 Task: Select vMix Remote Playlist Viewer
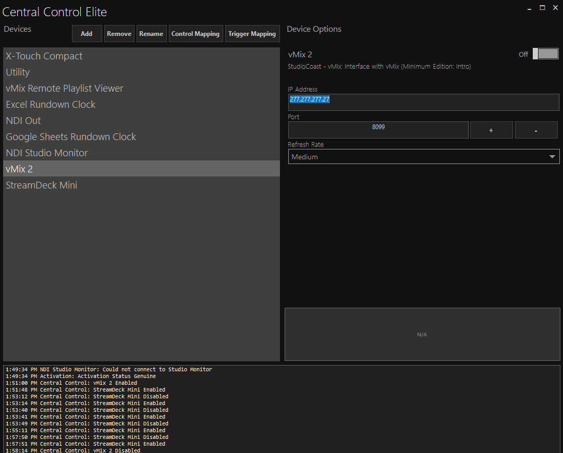point(65,89)
